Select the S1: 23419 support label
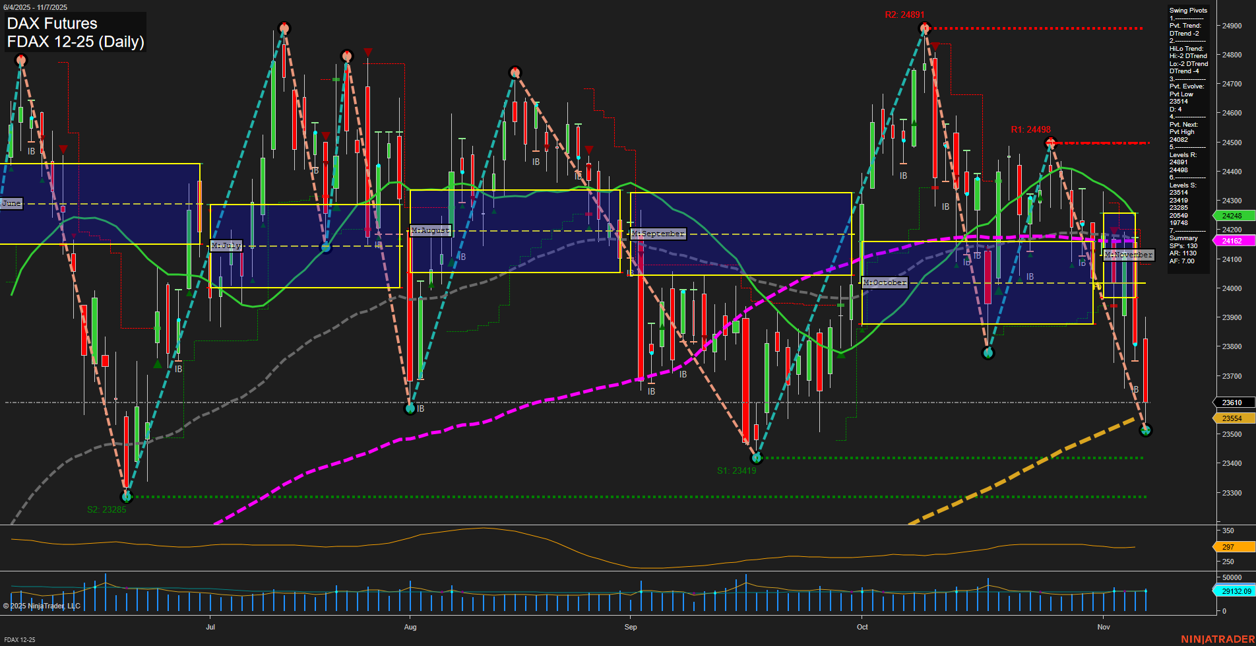1256x646 pixels. click(x=737, y=470)
